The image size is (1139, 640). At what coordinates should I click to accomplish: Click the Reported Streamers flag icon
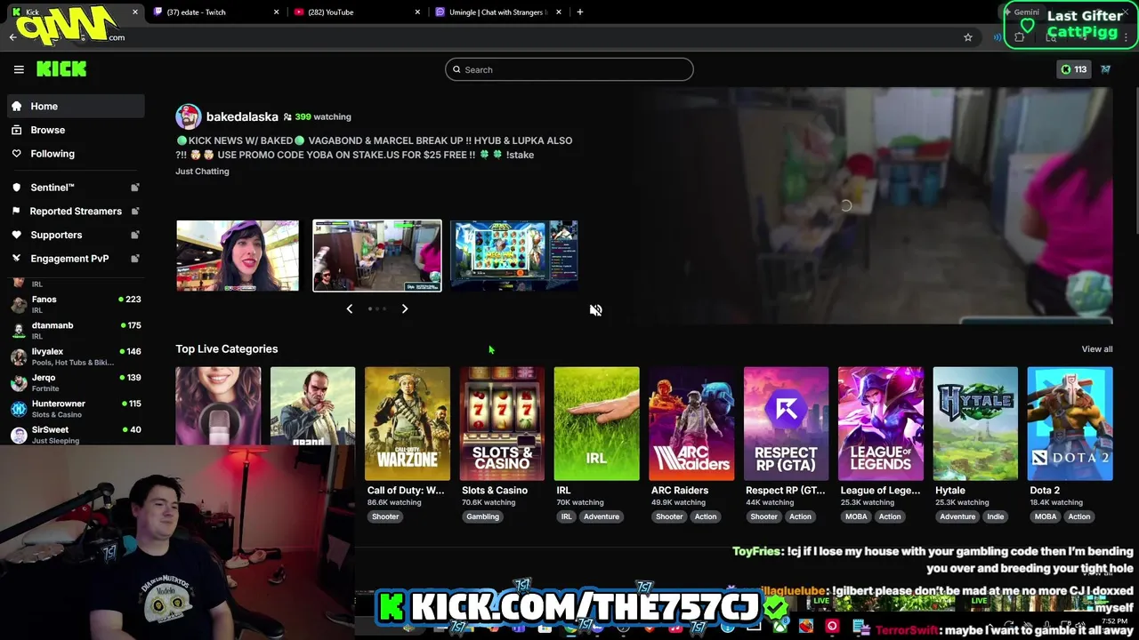click(x=17, y=211)
